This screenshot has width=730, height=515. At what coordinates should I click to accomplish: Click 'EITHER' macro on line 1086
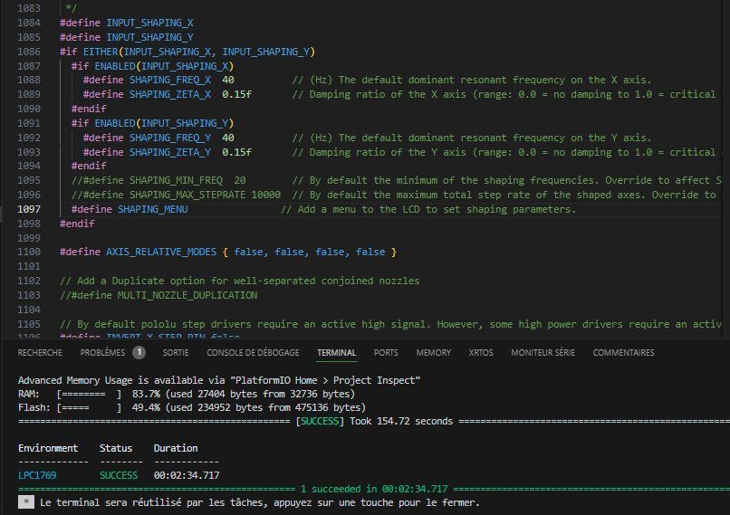(x=101, y=52)
